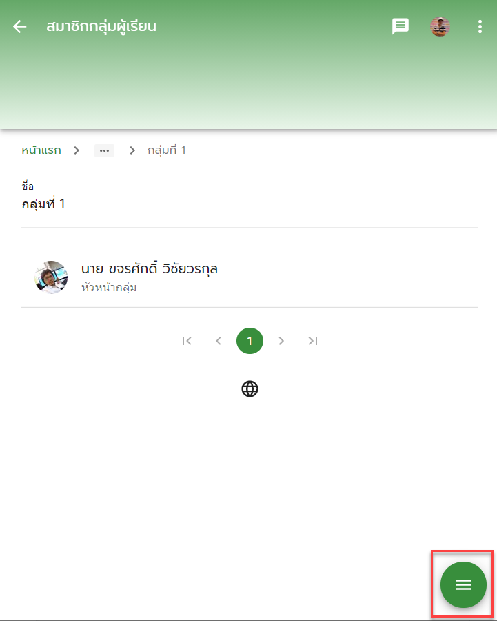Click the หัวหน้ากลุ่ม role label
This screenshot has width=497, height=621.
109,288
